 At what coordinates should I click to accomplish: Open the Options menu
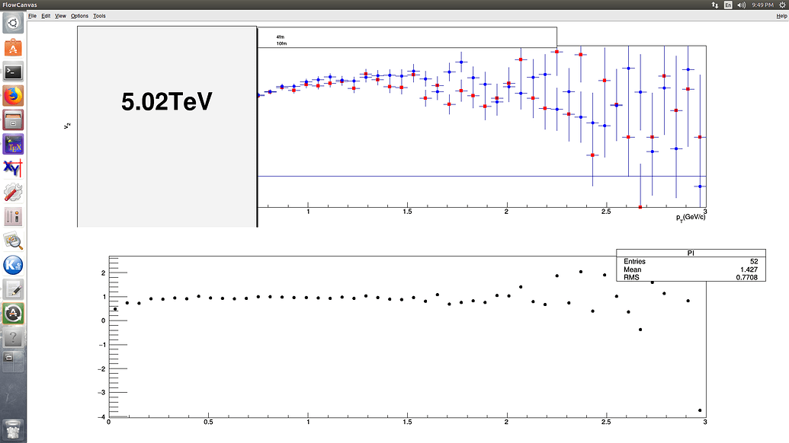point(79,15)
